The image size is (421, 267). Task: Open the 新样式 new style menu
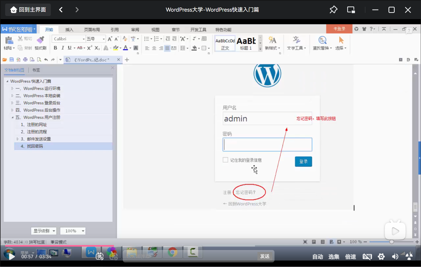(272, 43)
